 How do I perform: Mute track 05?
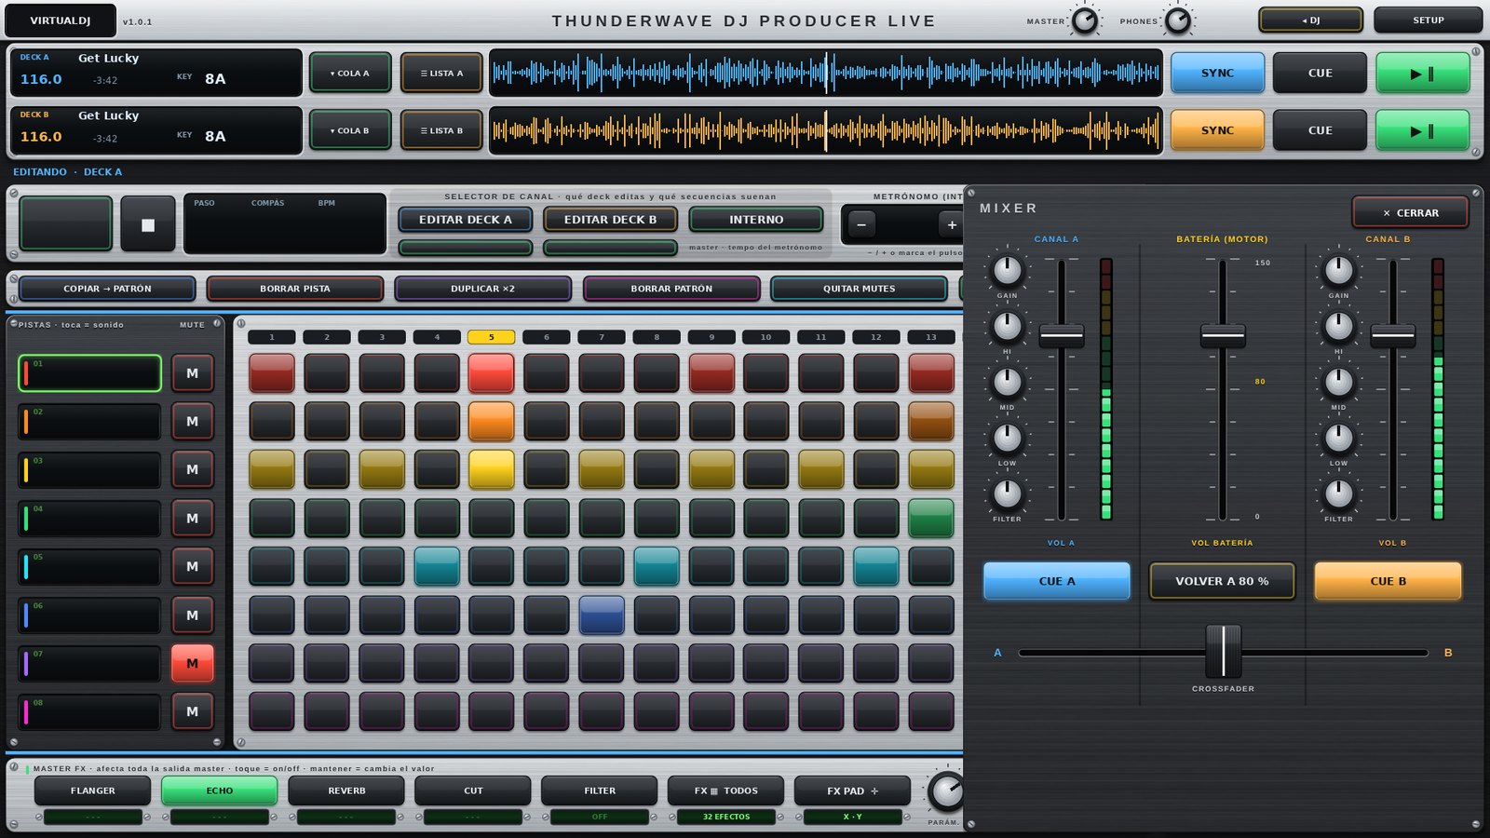[192, 567]
